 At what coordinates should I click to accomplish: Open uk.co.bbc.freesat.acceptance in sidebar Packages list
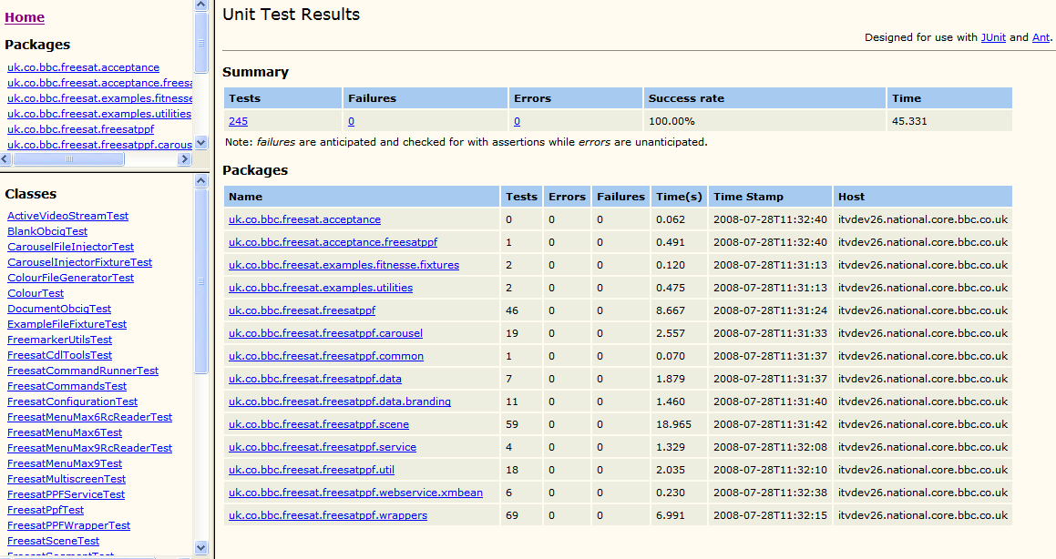pos(83,67)
